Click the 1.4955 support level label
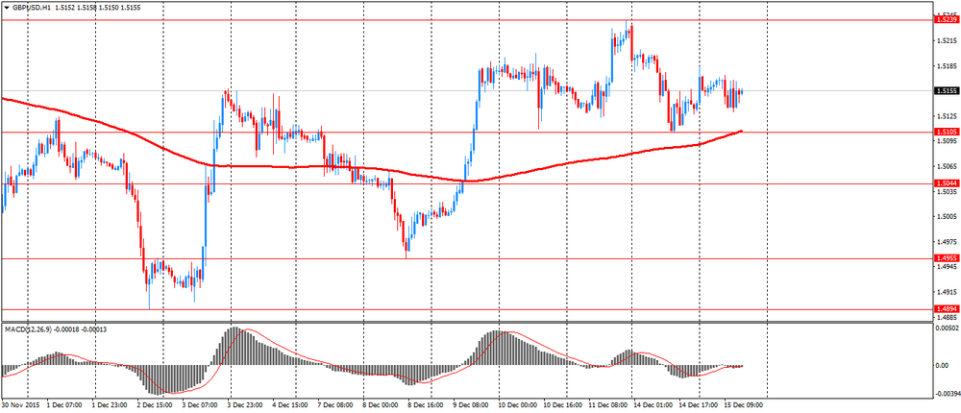The height and width of the screenshot is (413, 961). tap(947, 258)
